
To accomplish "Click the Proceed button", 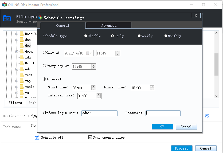I will [182, 148].
